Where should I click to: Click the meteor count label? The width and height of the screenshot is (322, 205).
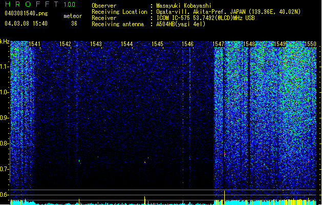73,16
